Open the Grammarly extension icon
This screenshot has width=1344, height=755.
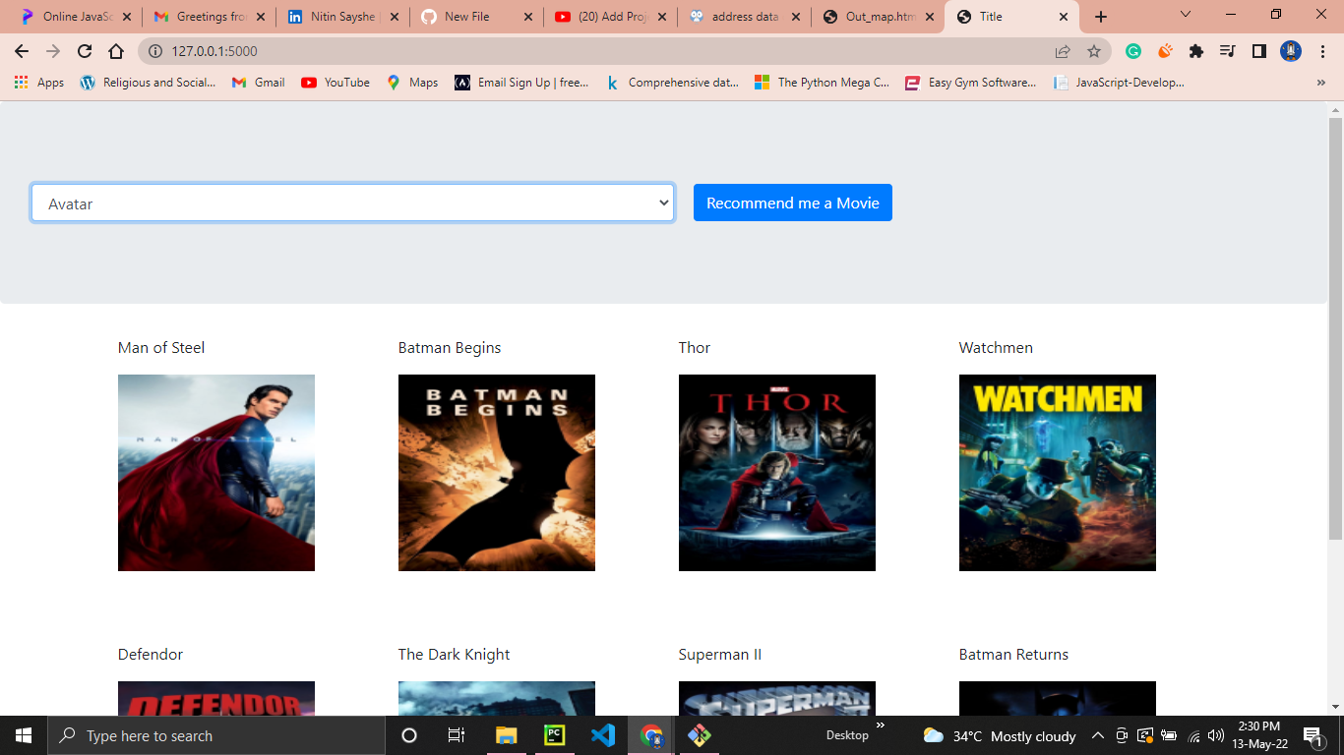(1133, 51)
